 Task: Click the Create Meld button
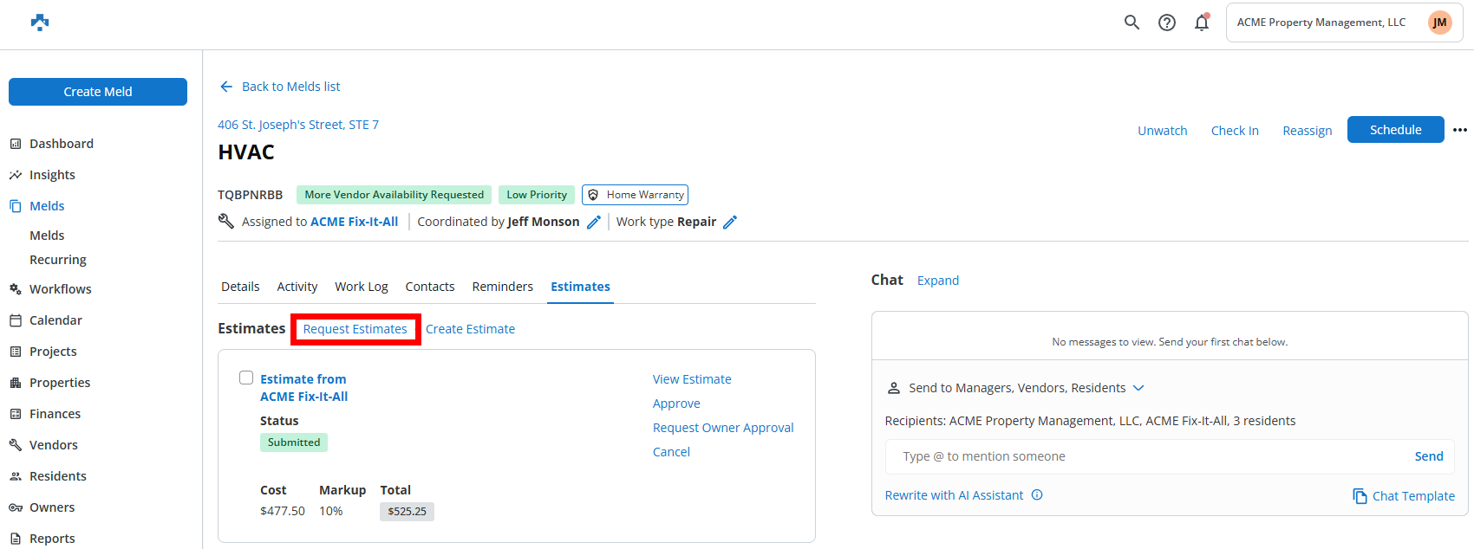pos(98,92)
